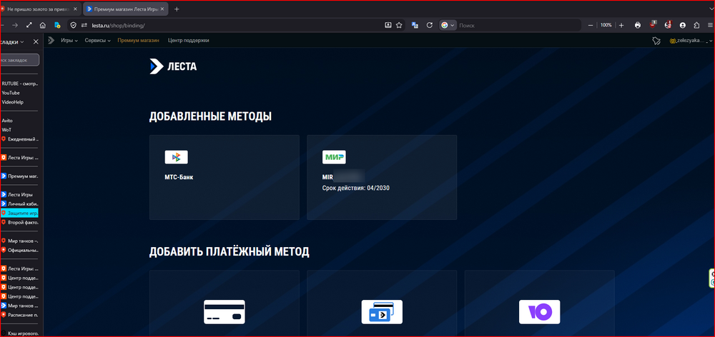Viewport: 715px width, 337px height.
Task: Close the bookmarks sidebar
Action: 36,42
